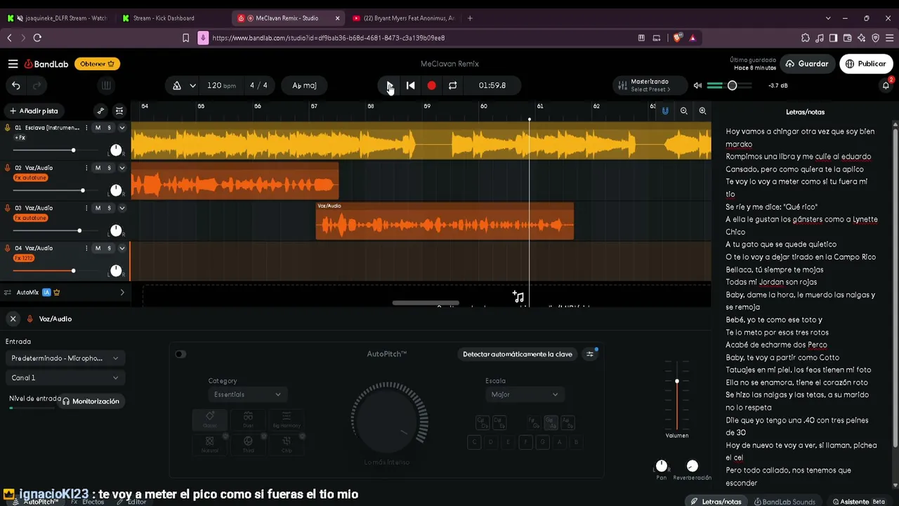This screenshot has height=506, width=899.
Task: Click the Obtener membership button
Action: pos(97,64)
